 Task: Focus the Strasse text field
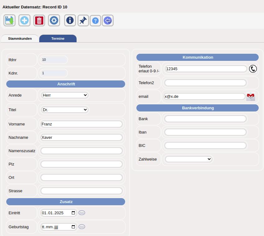pyautogui.click(x=82, y=191)
